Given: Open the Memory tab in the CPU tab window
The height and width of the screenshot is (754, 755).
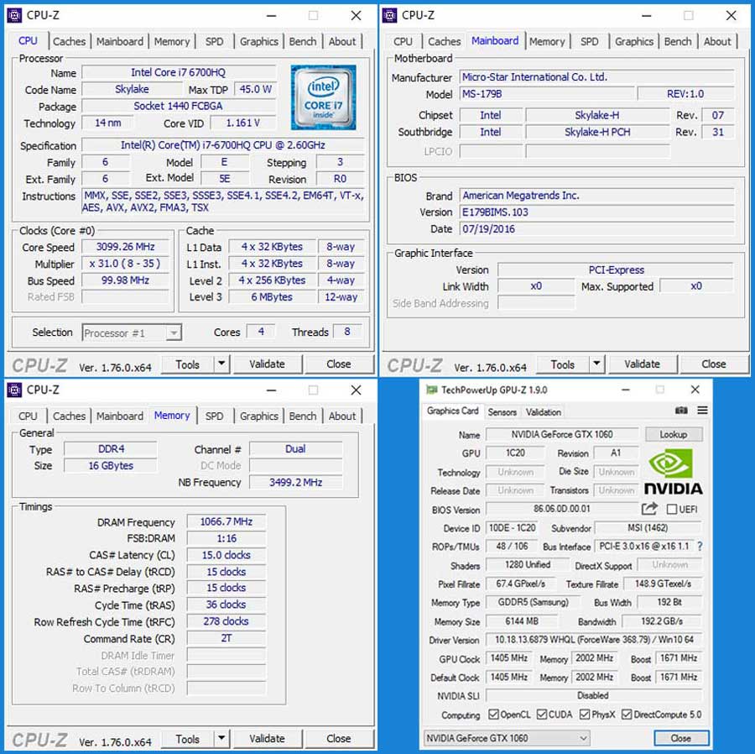Looking at the screenshot, I should 172,41.
